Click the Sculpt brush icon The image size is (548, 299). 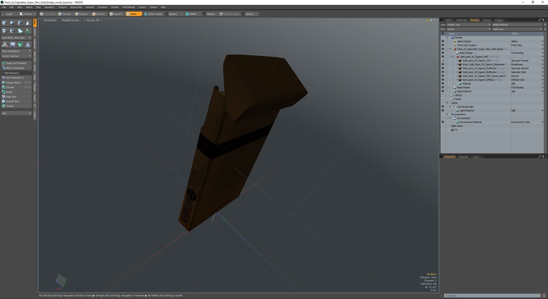point(3,14)
